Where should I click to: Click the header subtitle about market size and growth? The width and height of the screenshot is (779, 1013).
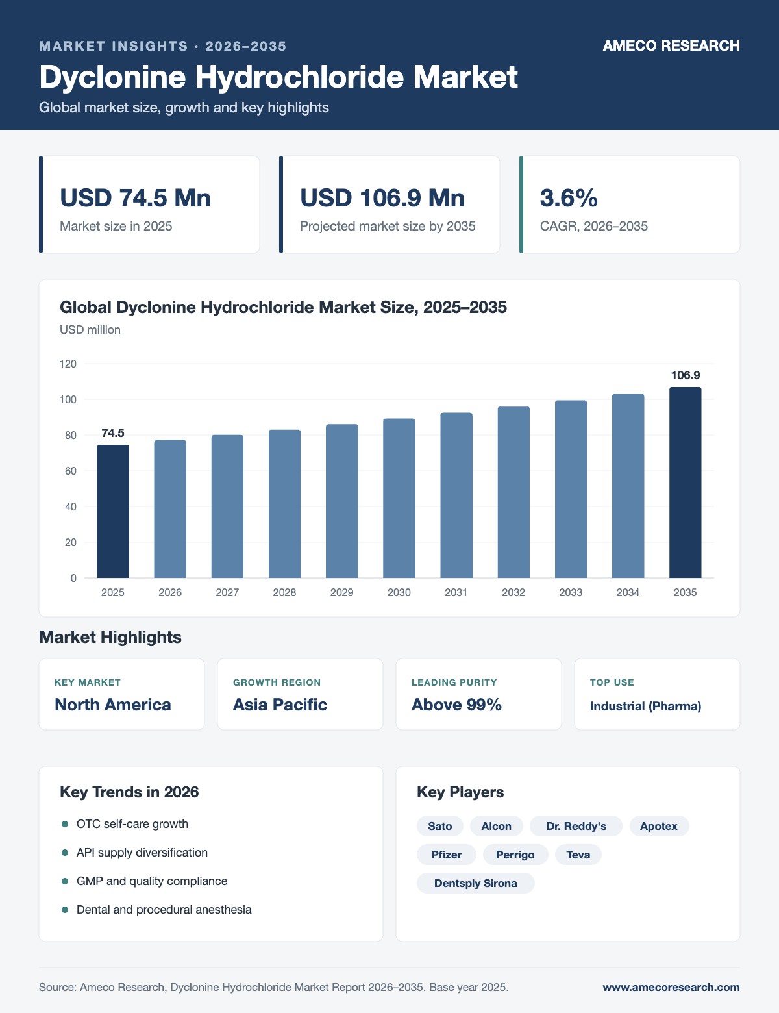coord(184,108)
